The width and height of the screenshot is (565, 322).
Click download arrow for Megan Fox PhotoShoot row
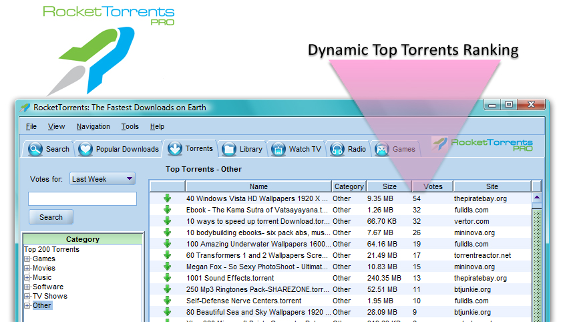click(167, 267)
